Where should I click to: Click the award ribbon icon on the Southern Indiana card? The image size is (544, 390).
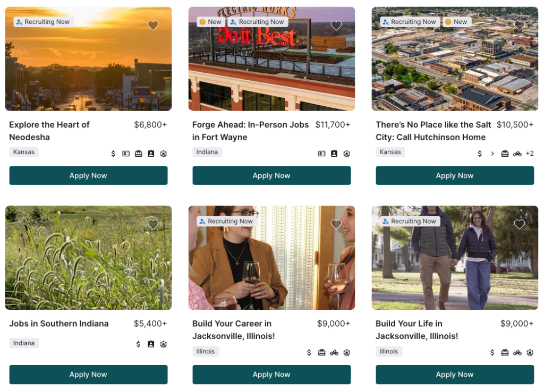coord(164,344)
